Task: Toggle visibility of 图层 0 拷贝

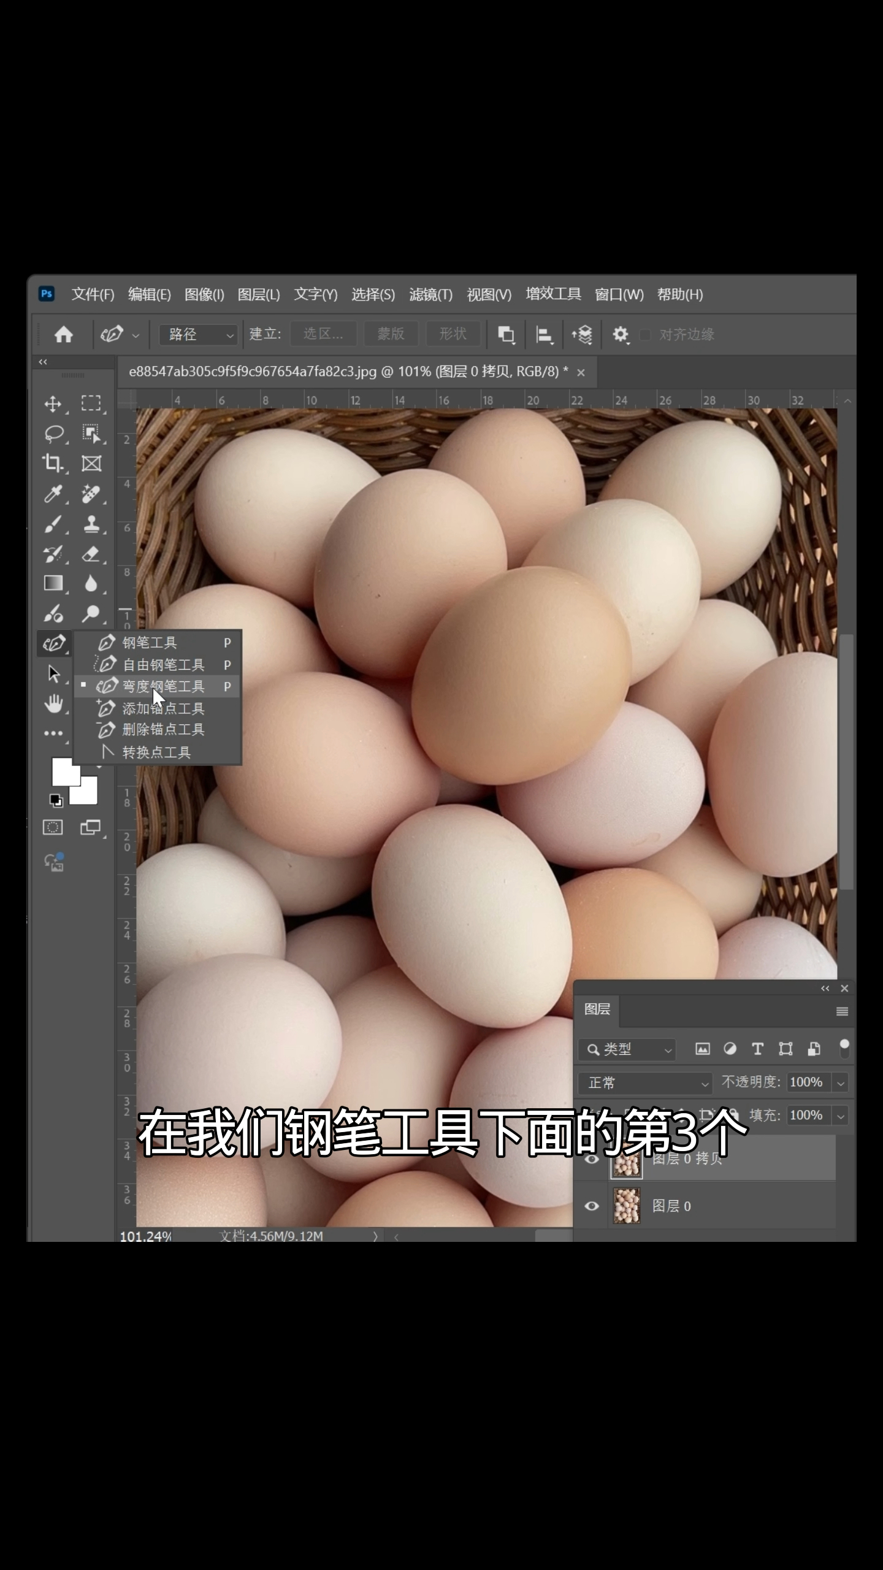Action: 592,1159
